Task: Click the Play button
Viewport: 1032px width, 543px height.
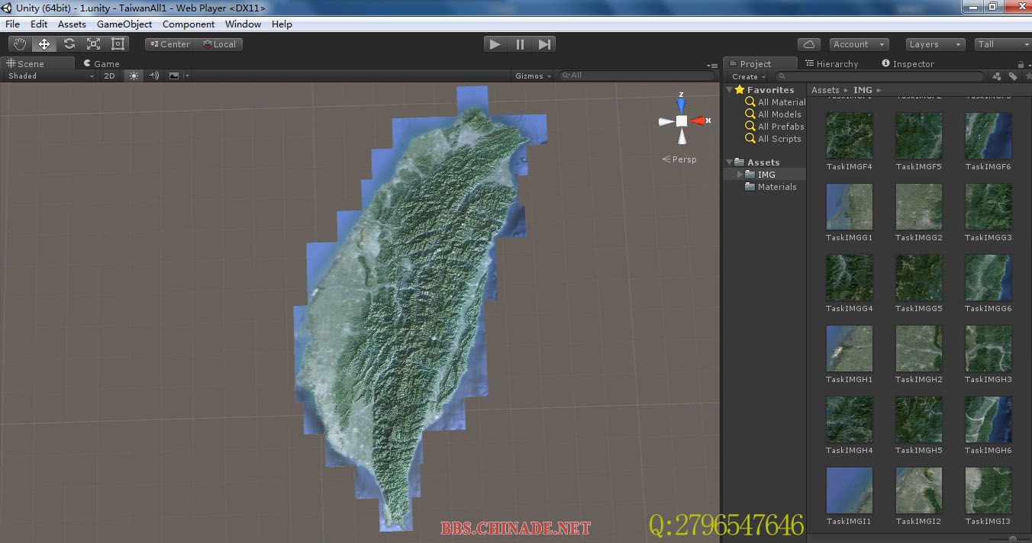Action: (x=495, y=44)
